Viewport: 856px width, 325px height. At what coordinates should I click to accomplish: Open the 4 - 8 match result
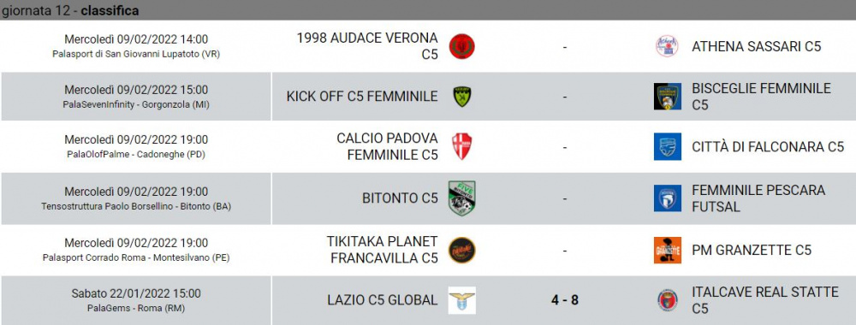click(x=564, y=300)
